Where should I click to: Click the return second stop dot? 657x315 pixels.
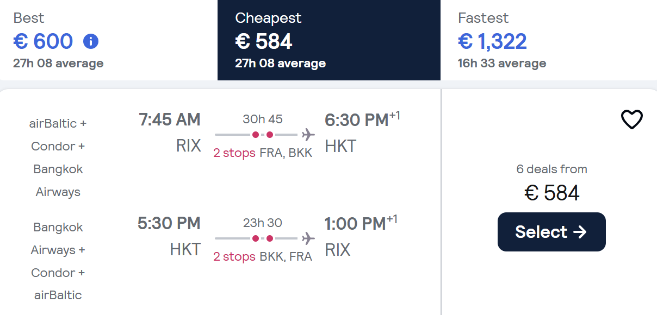coord(270,238)
